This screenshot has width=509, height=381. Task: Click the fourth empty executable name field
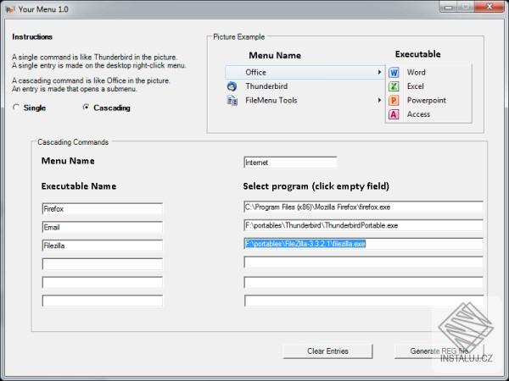(x=103, y=264)
